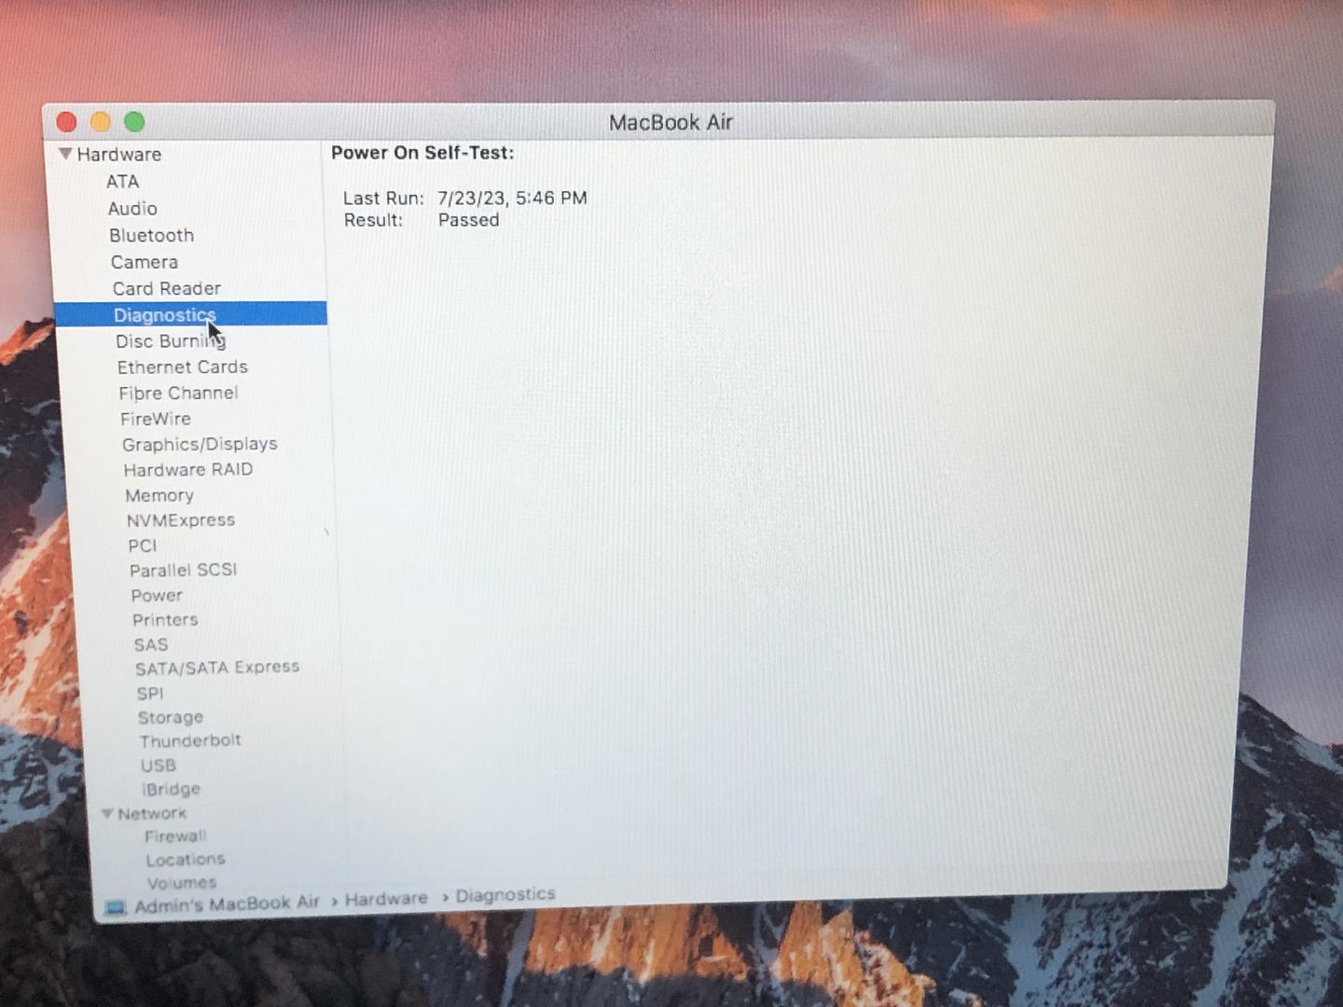Select Camera in the sidebar
Image resolution: width=1343 pixels, height=1007 pixels.
coord(144,263)
